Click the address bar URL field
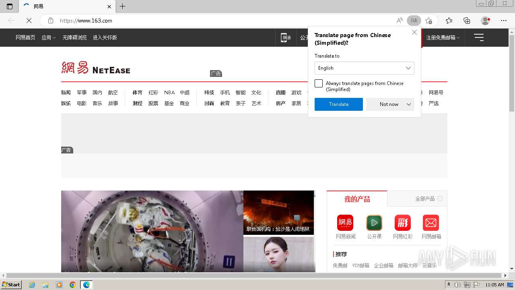515x290 pixels. point(225,21)
